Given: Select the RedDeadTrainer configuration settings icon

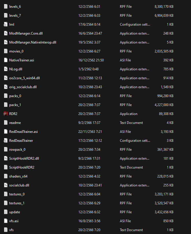Looking at the screenshot, I should (x=5, y=141).
